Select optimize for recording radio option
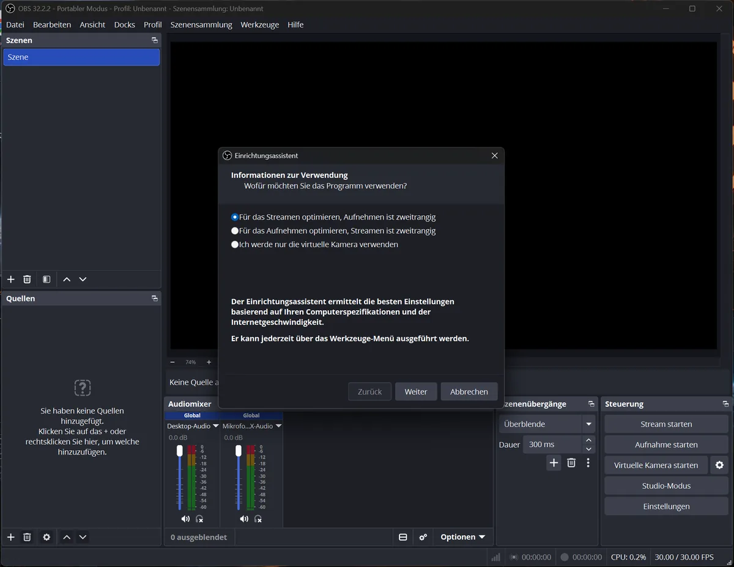Image resolution: width=734 pixels, height=567 pixels. 235,231
